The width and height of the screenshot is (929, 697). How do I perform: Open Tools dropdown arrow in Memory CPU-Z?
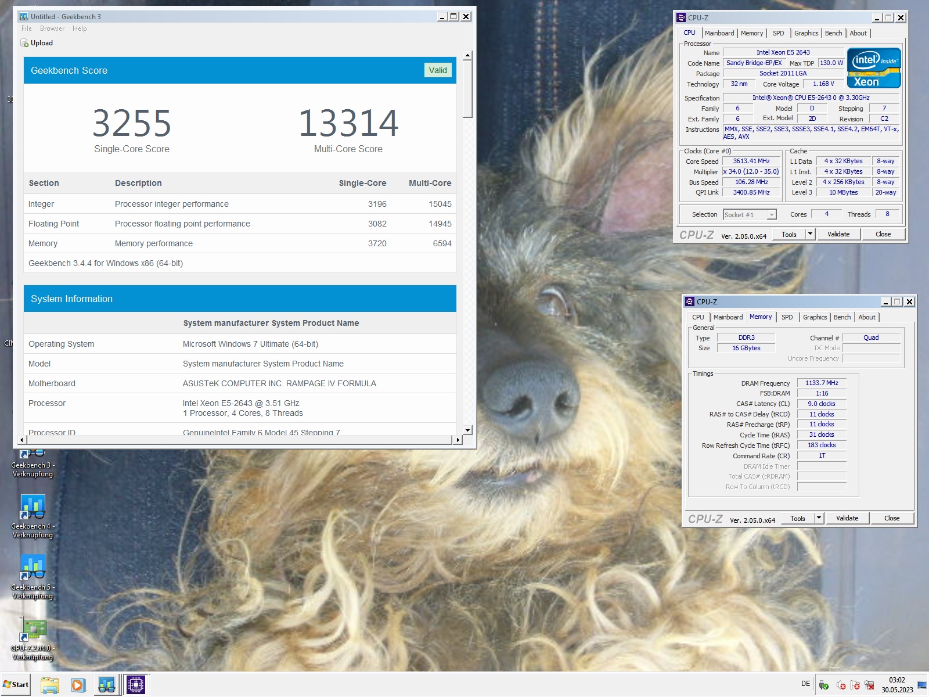(819, 518)
